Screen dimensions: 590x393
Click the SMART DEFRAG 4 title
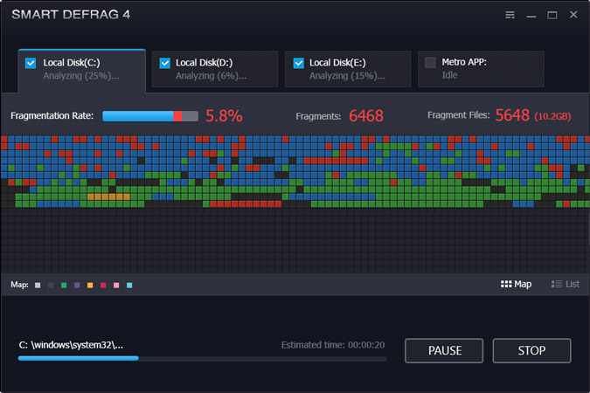71,15
